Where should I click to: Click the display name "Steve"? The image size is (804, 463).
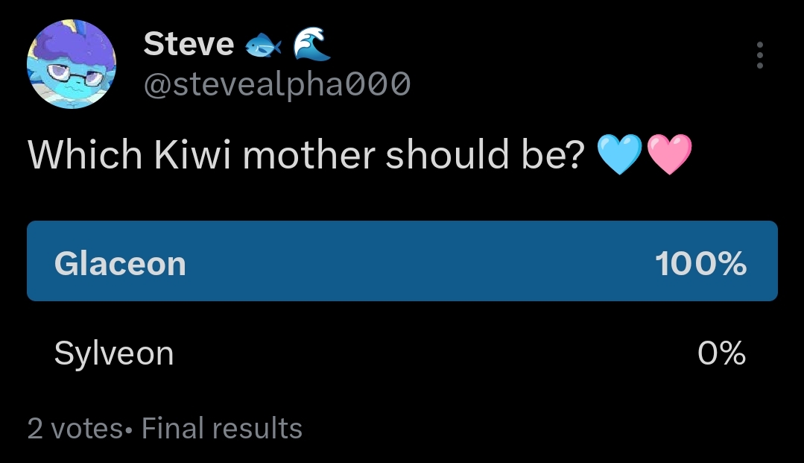coord(188,44)
